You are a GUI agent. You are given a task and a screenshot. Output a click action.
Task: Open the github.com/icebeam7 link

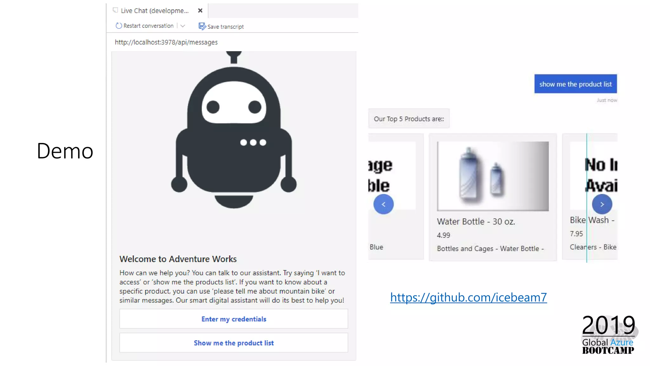[x=468, y=297]
